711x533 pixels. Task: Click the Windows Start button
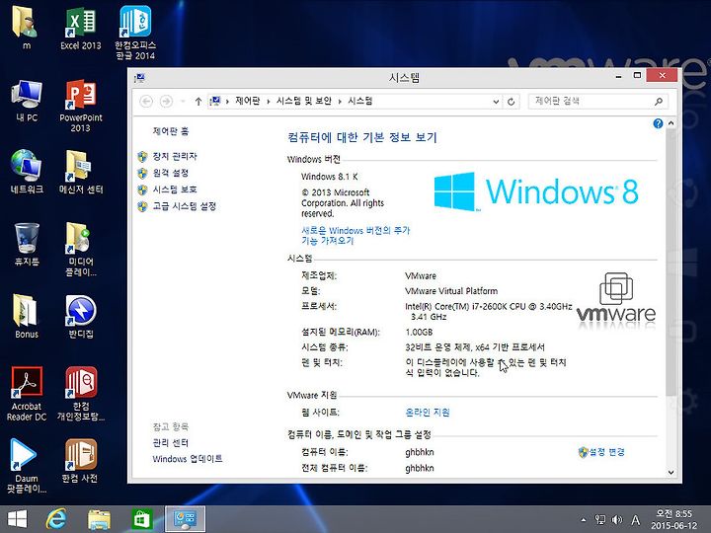(17, 519)
